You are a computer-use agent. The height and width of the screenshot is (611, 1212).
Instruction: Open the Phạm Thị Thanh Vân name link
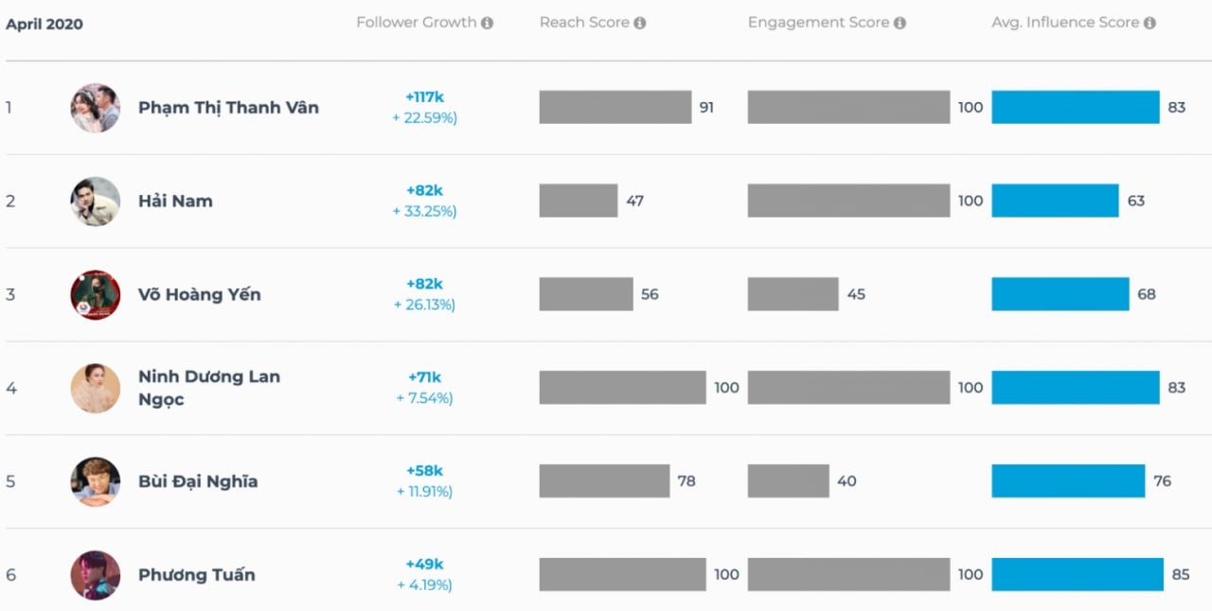point(228,108)
